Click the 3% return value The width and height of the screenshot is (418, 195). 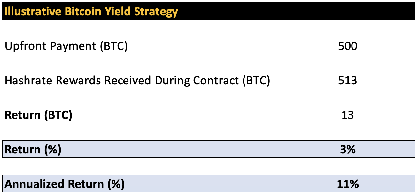[347, 150]
